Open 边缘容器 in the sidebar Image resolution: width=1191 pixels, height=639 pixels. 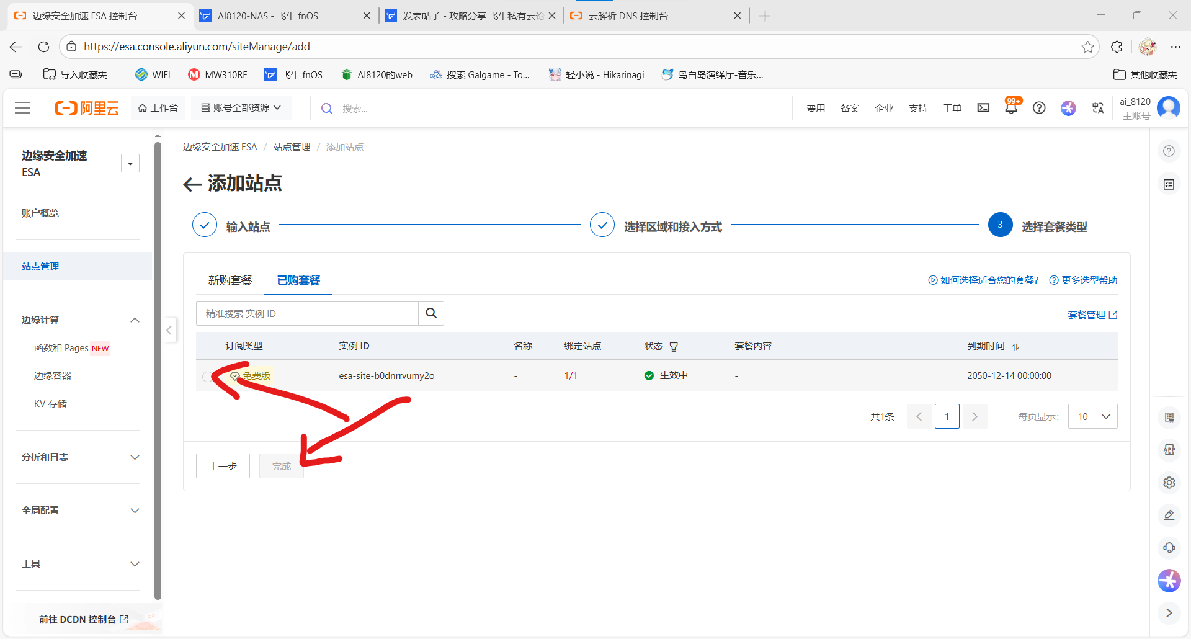[x=53, y=376]
